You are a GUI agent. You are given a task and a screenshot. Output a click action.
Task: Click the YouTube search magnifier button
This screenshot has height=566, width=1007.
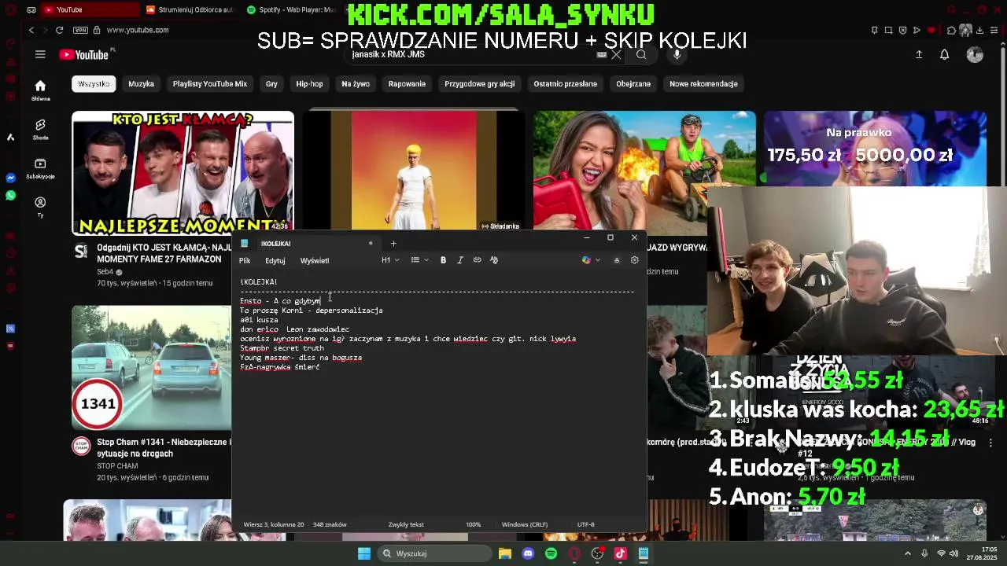[641, 54]
